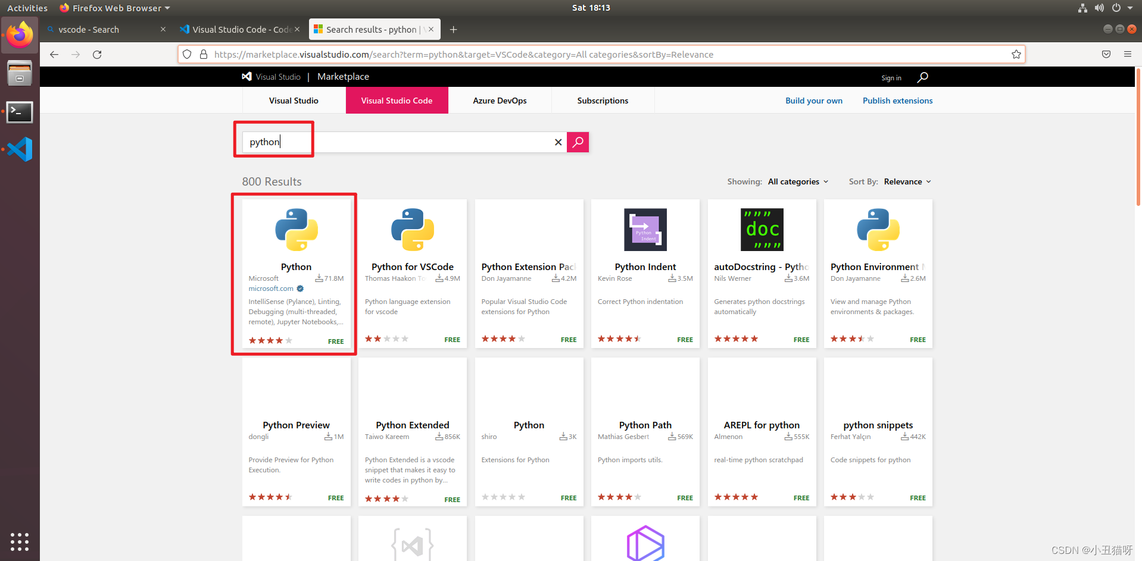Viewport: 1142px width, 561px height.
Task: Open the microsoft.com publisher link
Action: [271, 289]
